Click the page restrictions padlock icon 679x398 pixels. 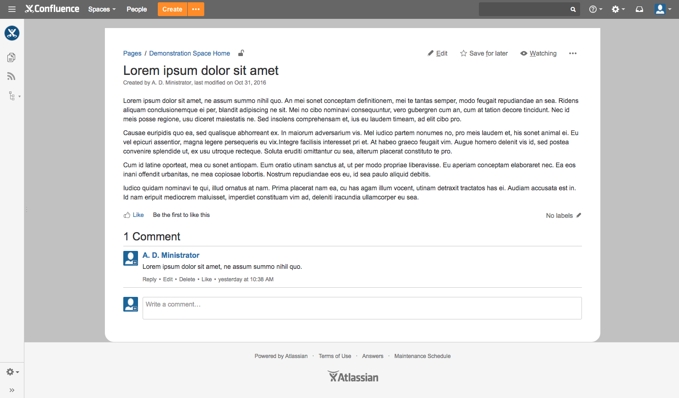(x=241, y=53)
